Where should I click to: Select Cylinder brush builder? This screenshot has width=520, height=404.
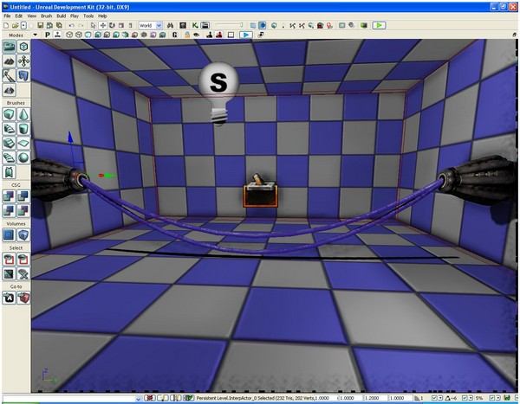(x=23, y=129)
